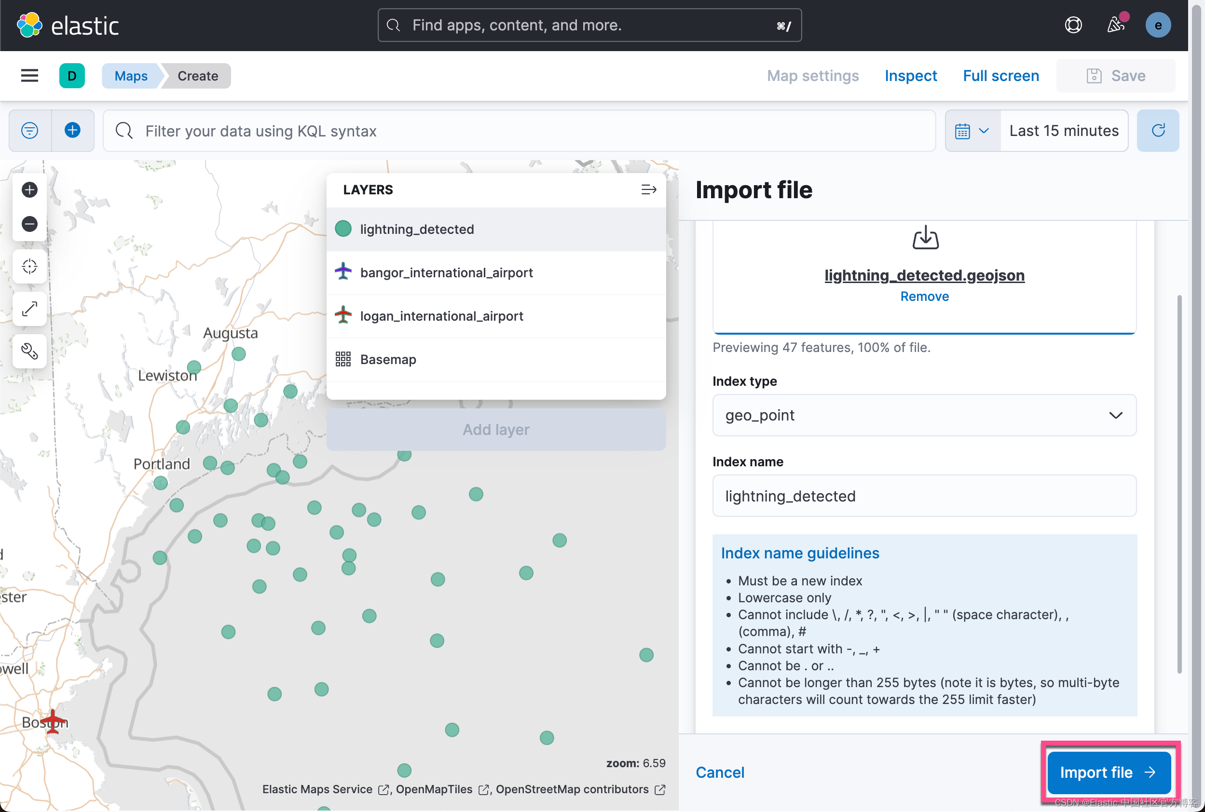Open the calendar date picker dropdown

pos(973,131)
